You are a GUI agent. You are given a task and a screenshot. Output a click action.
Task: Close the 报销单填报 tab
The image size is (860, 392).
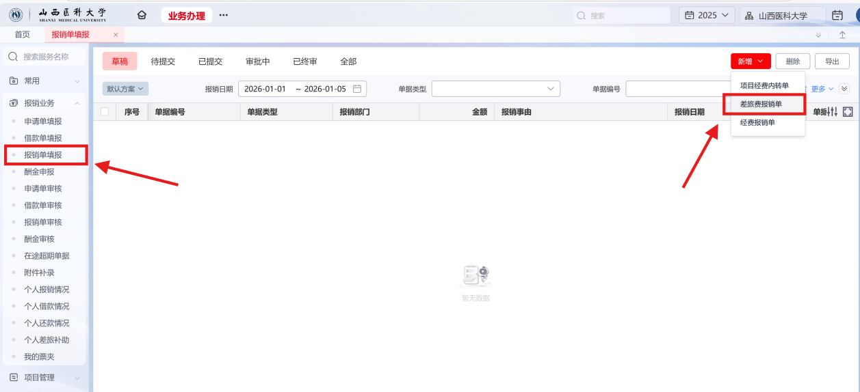[x=116, y=35]
